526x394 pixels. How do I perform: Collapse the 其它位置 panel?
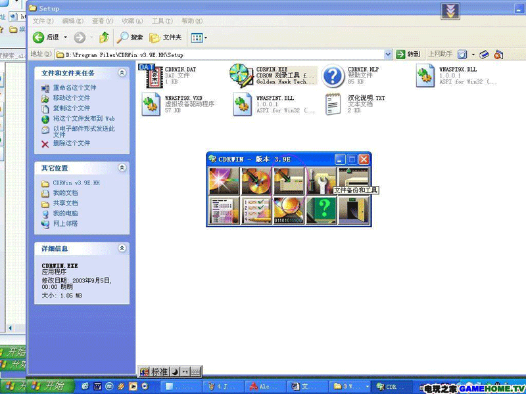[122, 167]
